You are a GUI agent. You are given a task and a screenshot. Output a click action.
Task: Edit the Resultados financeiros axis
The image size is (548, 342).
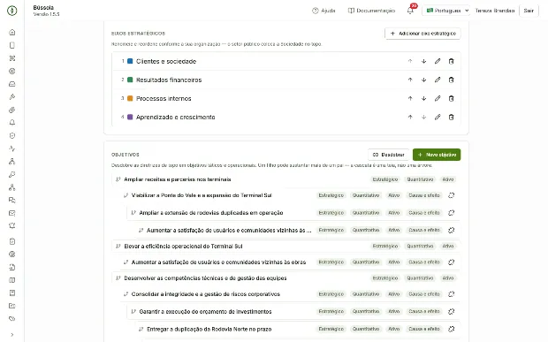click(438, 80)
